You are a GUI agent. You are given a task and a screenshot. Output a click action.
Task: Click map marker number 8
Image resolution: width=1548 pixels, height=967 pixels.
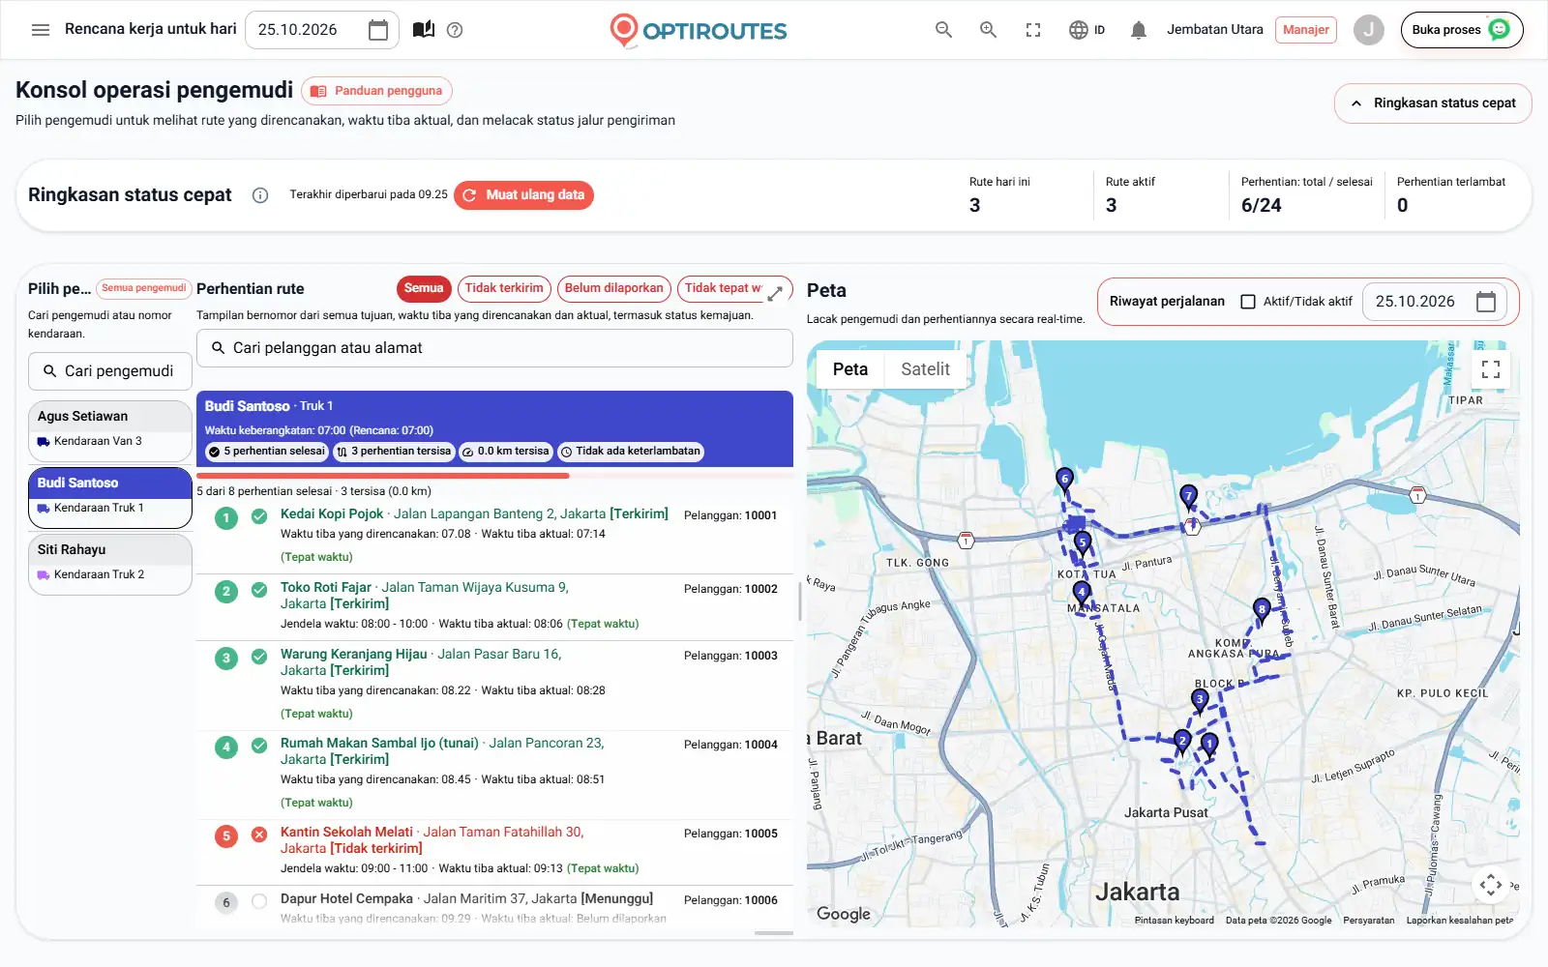click(x=1261, y=610)
